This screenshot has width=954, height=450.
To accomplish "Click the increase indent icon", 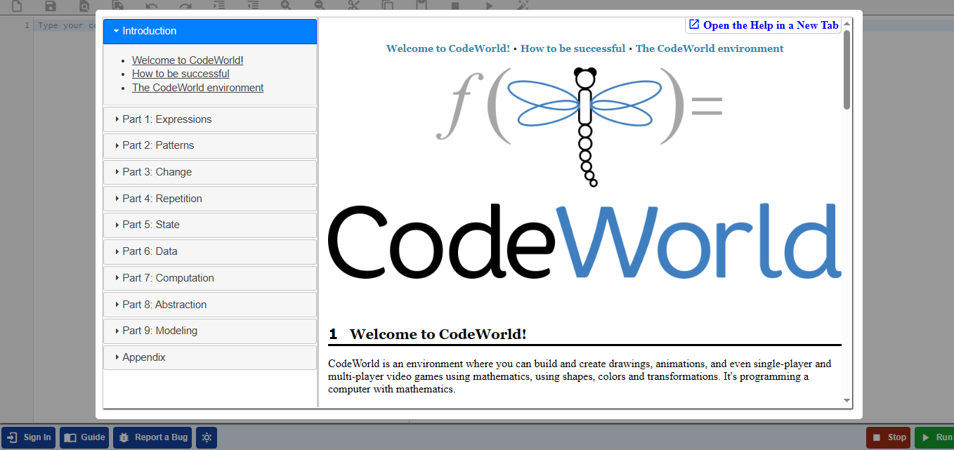I will coord(218,5).
